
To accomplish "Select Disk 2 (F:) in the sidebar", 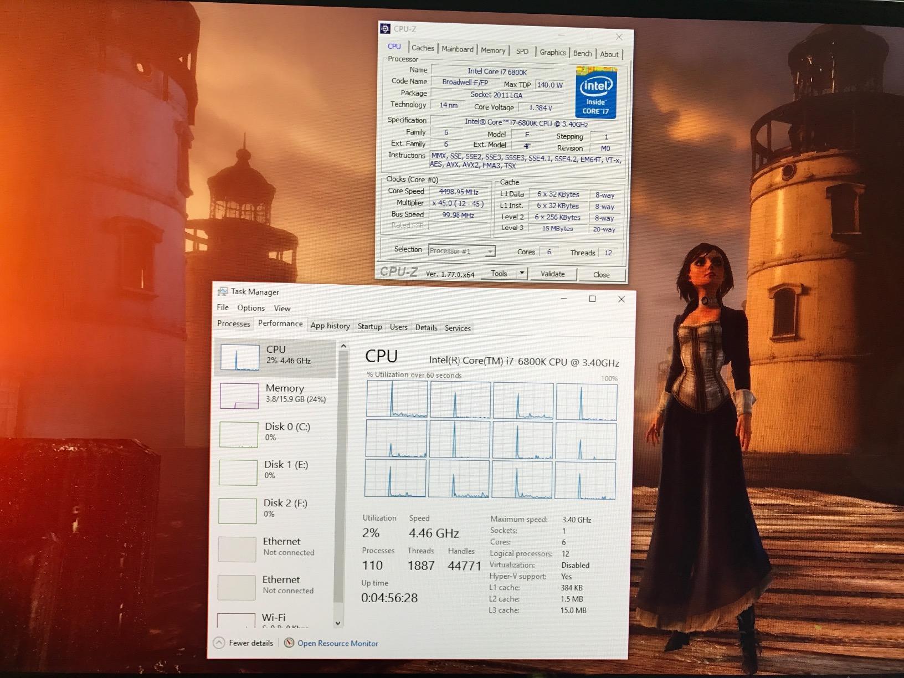I will point(273,510).
